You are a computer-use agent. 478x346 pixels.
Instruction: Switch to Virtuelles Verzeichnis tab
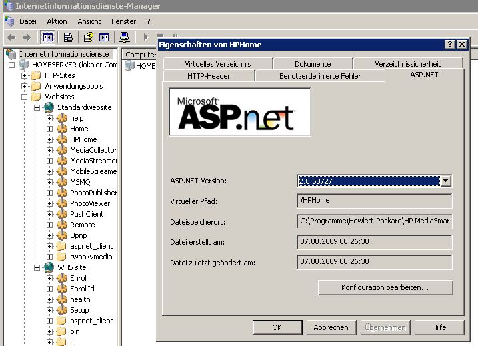[x=217, y=64]
